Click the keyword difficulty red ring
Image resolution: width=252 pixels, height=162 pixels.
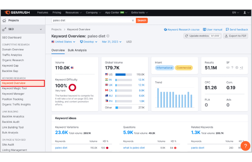tap(72, 87)
